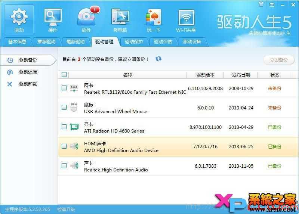This screenshot has width=299, height=214.
Task: Switch to the 最新驱动 tab
Action: (75, 42)
